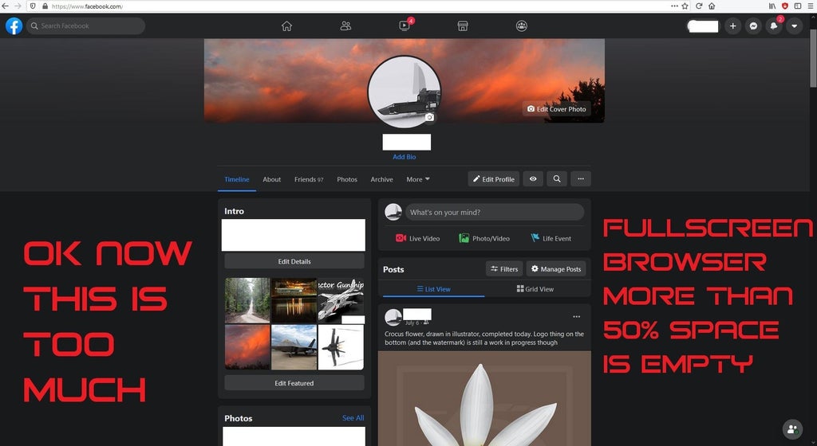817x446 pixels.
Task: Open the Home feed icon
Action: pos(286,26)
